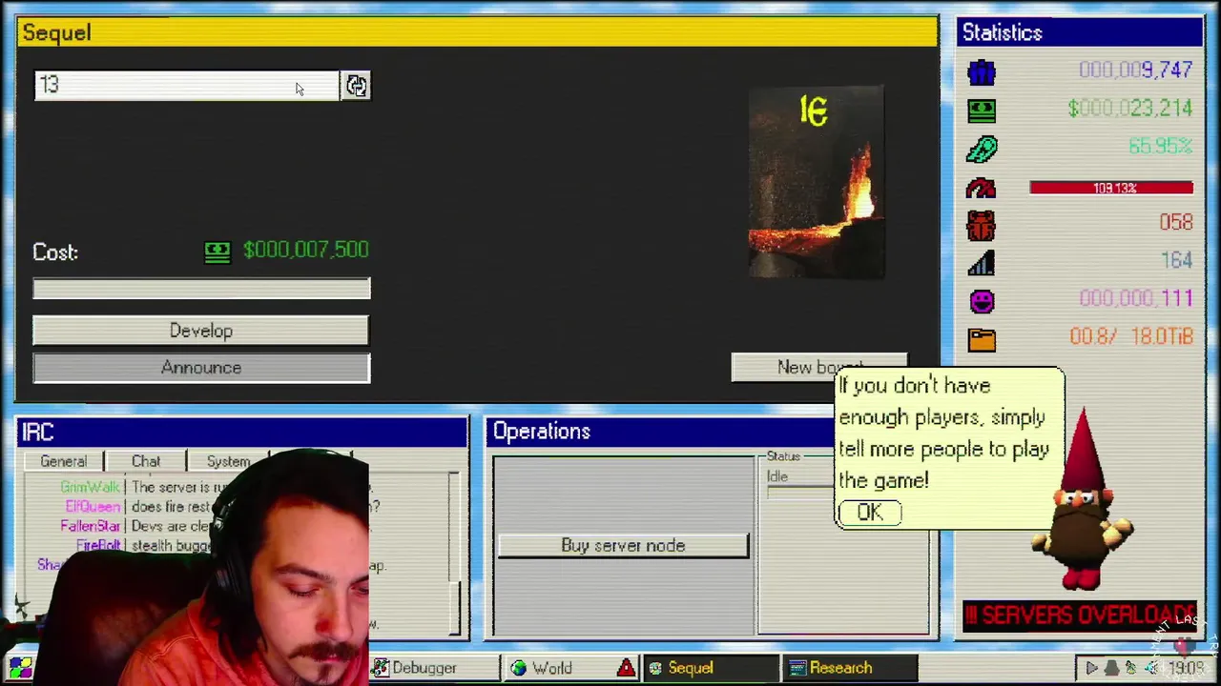This screenshot has height=686, width=1221.
Task: Click the 65.95% statistic value
Action: (x=1160, y=147)
